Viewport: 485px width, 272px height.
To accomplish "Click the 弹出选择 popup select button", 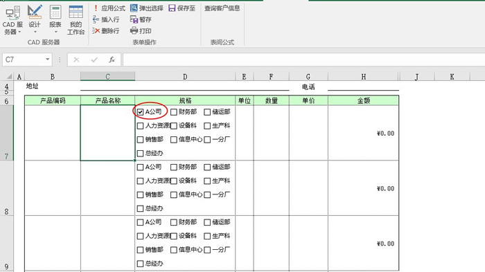I will click(147, 8).
